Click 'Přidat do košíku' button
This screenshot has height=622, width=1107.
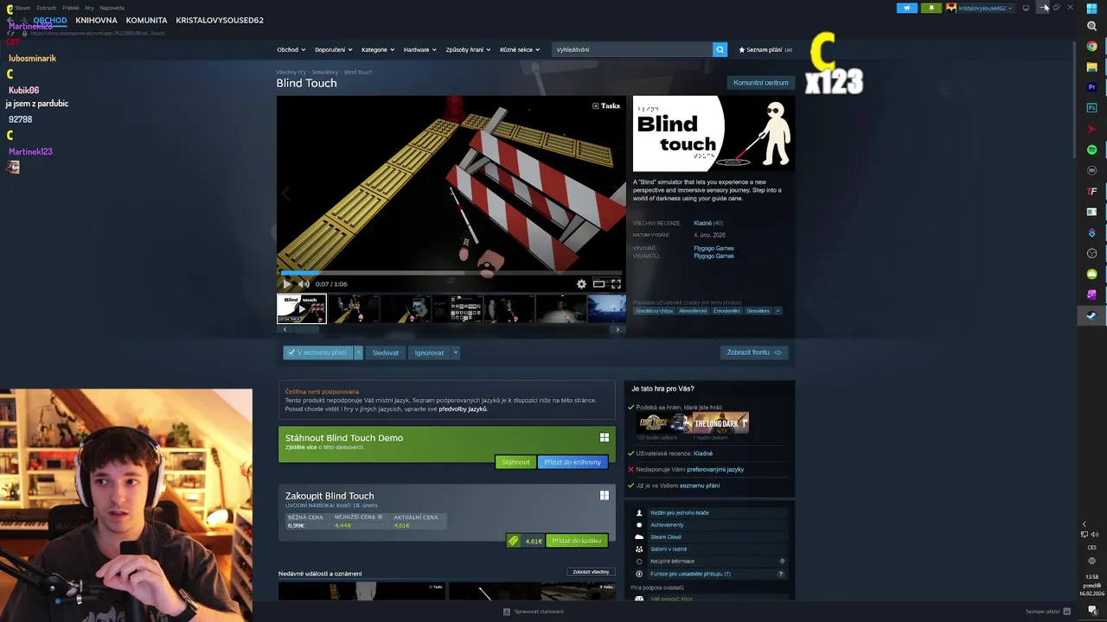click(577, 541)
